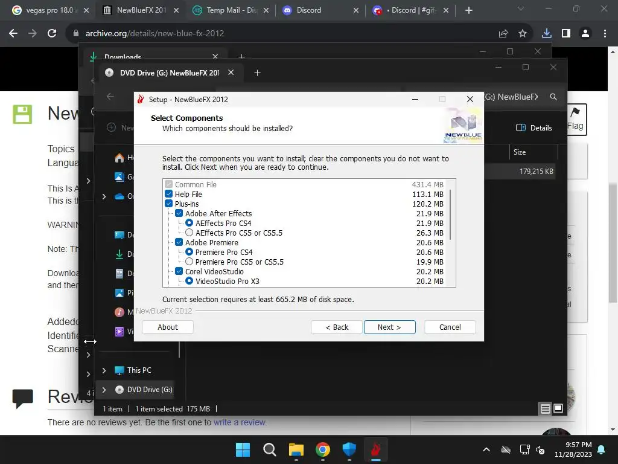Viewport: 618px width, 464px height.
Task: Expand the OneDrive node in sidebar
Action: tap(104, 196)
